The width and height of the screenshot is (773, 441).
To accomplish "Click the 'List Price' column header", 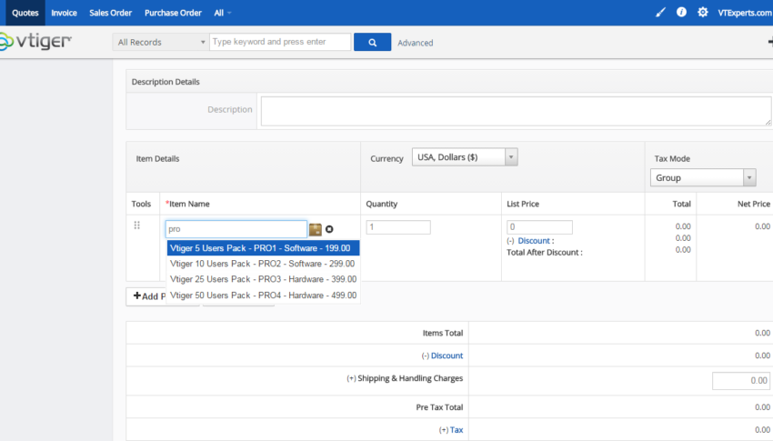I will click(523, 204).
